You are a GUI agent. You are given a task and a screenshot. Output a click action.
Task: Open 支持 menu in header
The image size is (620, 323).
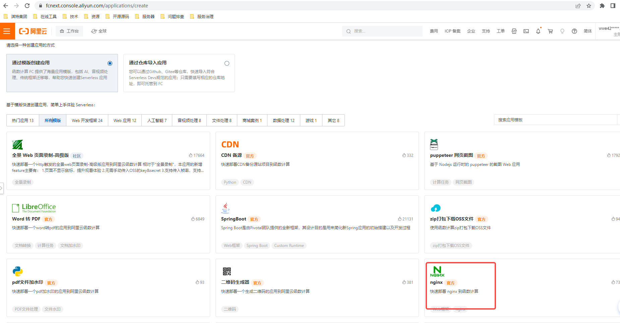(x=486, y=31)
